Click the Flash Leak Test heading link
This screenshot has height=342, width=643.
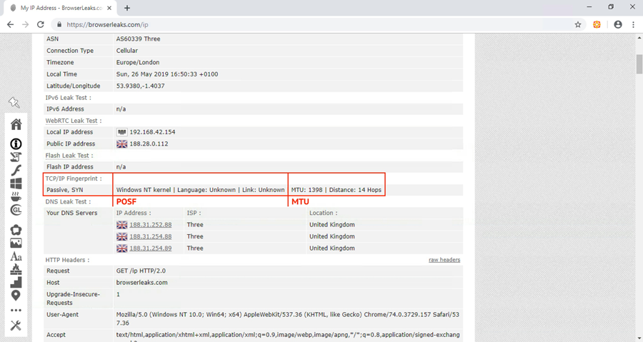click(67, 155)
